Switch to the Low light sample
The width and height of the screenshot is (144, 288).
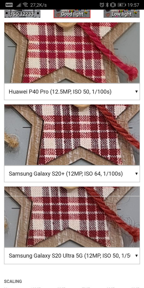tap(121, 14)
